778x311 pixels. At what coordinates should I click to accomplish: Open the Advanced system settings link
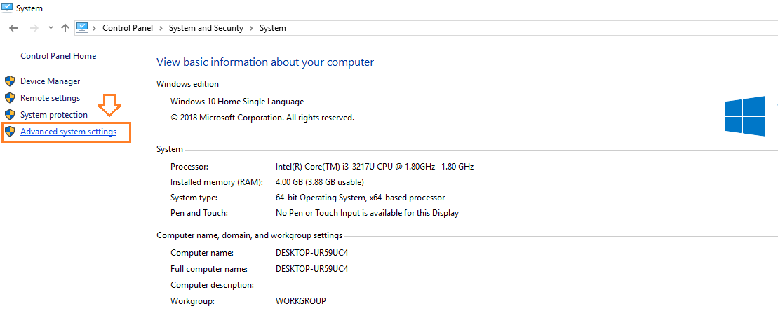(x=68, y=132)
